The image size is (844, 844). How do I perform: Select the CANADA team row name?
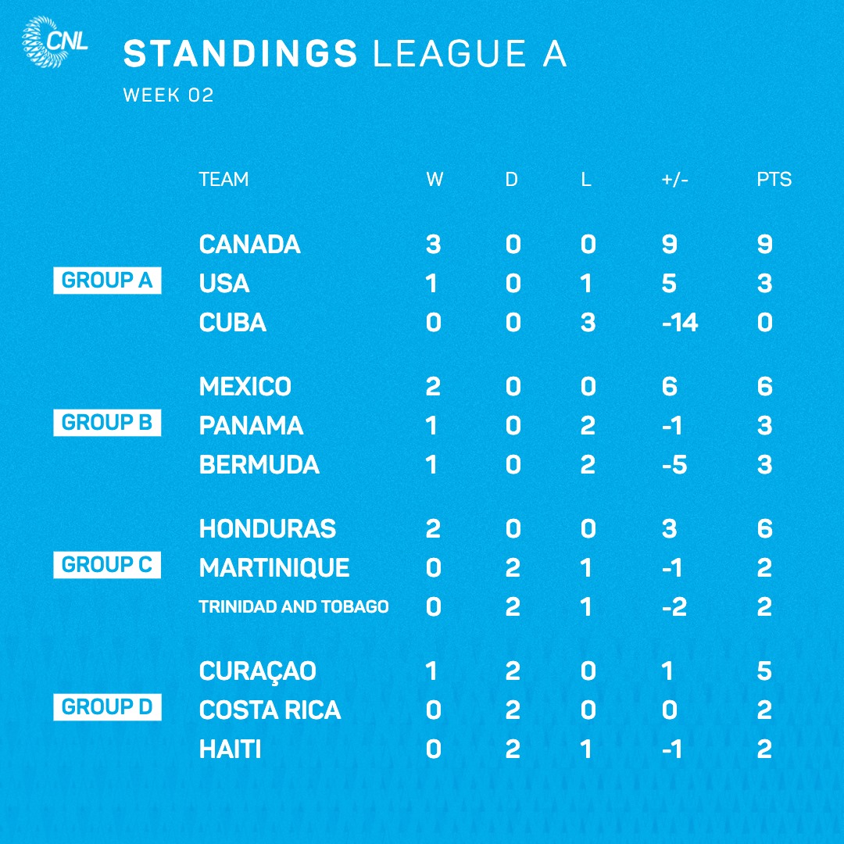pos(250,245)
